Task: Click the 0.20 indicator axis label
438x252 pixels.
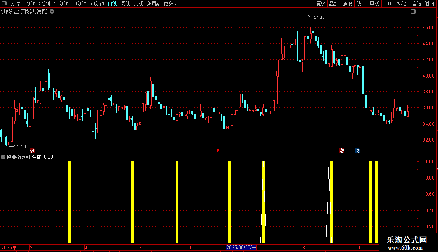Action: click(x=429, y=226)
